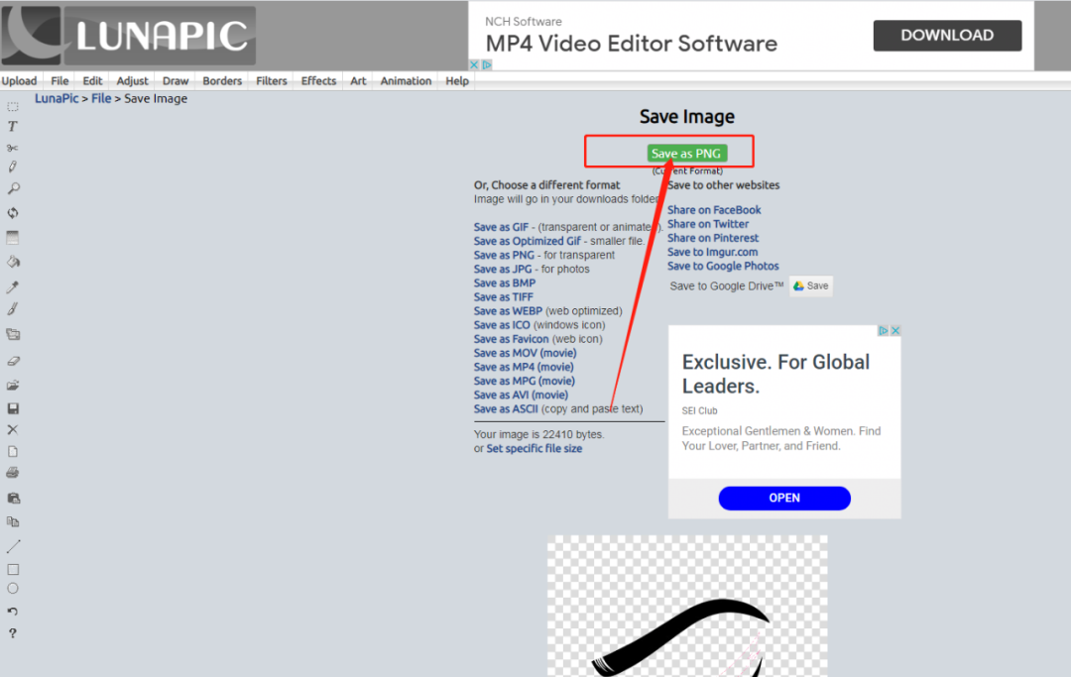Select the circle shape tool
Image resolution: width=1071 pixels, height=677 pixels.
point(12,588)
